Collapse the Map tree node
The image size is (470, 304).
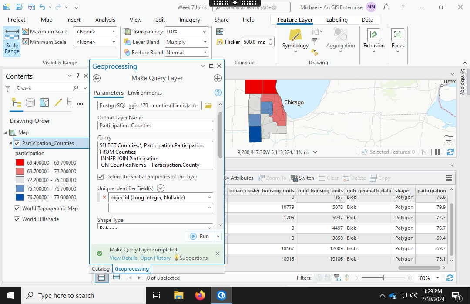(x=5, y=132)
